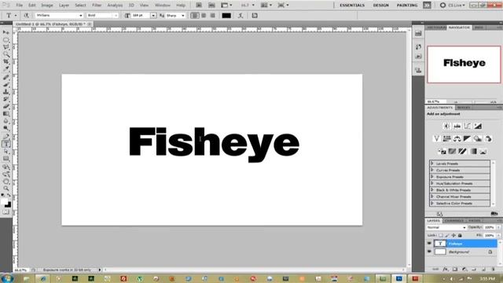Select the Move tool
Viewport: 503px width, 283px height.
[6, 32]
